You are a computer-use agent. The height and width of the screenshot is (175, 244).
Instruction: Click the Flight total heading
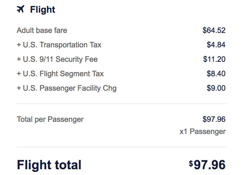[x=49, y=165]
